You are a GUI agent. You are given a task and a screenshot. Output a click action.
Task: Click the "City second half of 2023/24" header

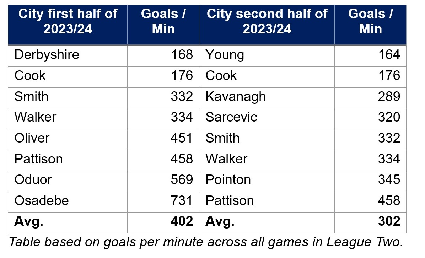click(267, 21)
